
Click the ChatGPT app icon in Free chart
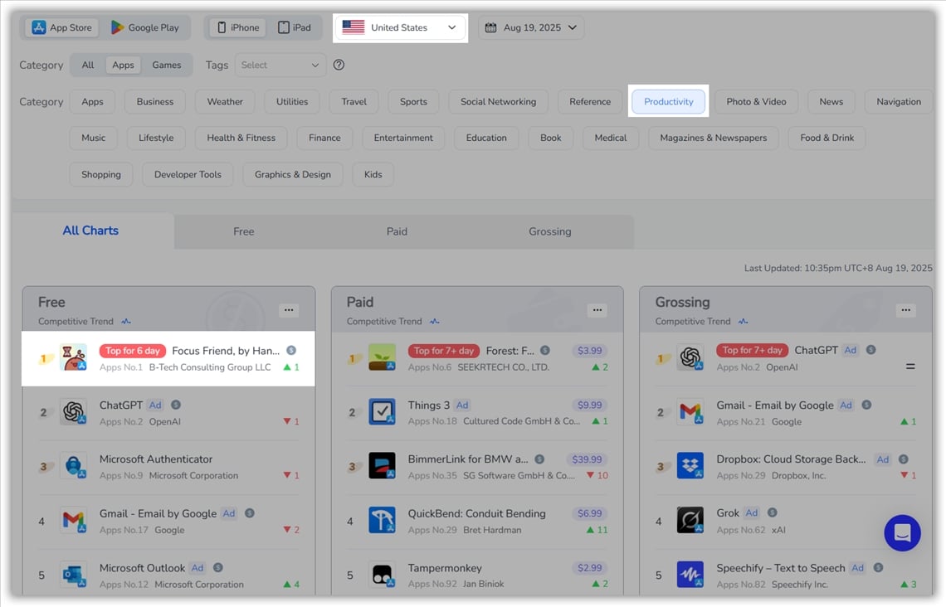[x=73, y=412]
